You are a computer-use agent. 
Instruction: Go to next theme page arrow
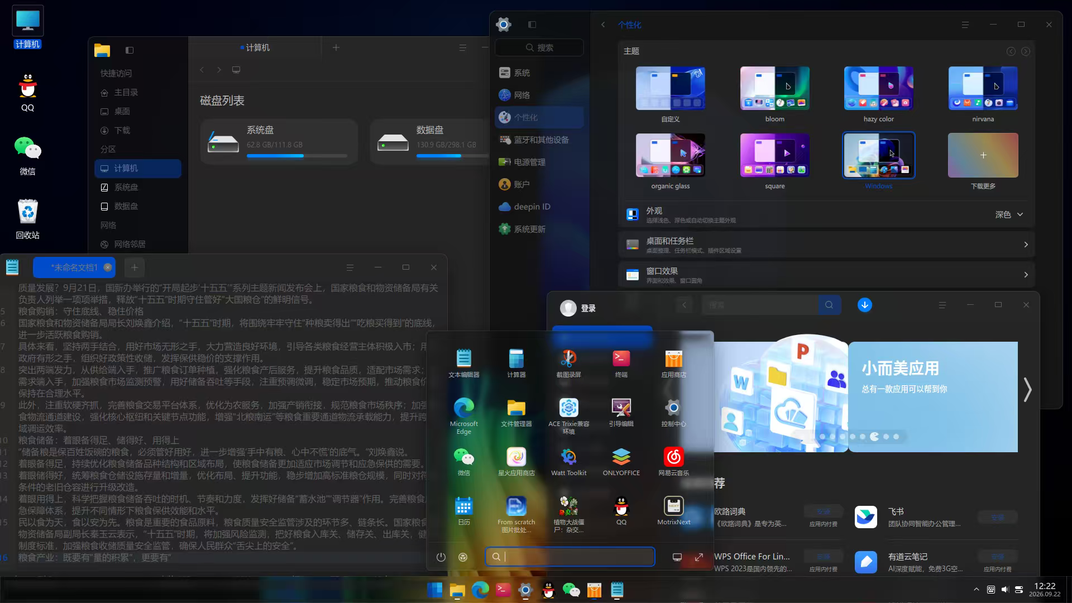[x=1026, y=51]
